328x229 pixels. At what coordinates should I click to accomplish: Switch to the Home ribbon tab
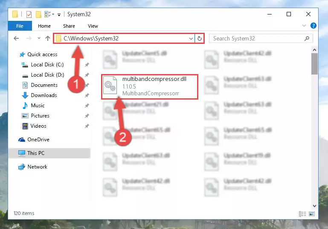tap(44, 26)
